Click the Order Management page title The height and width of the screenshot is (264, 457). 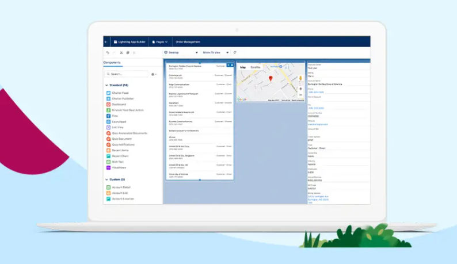coord(188,42)
